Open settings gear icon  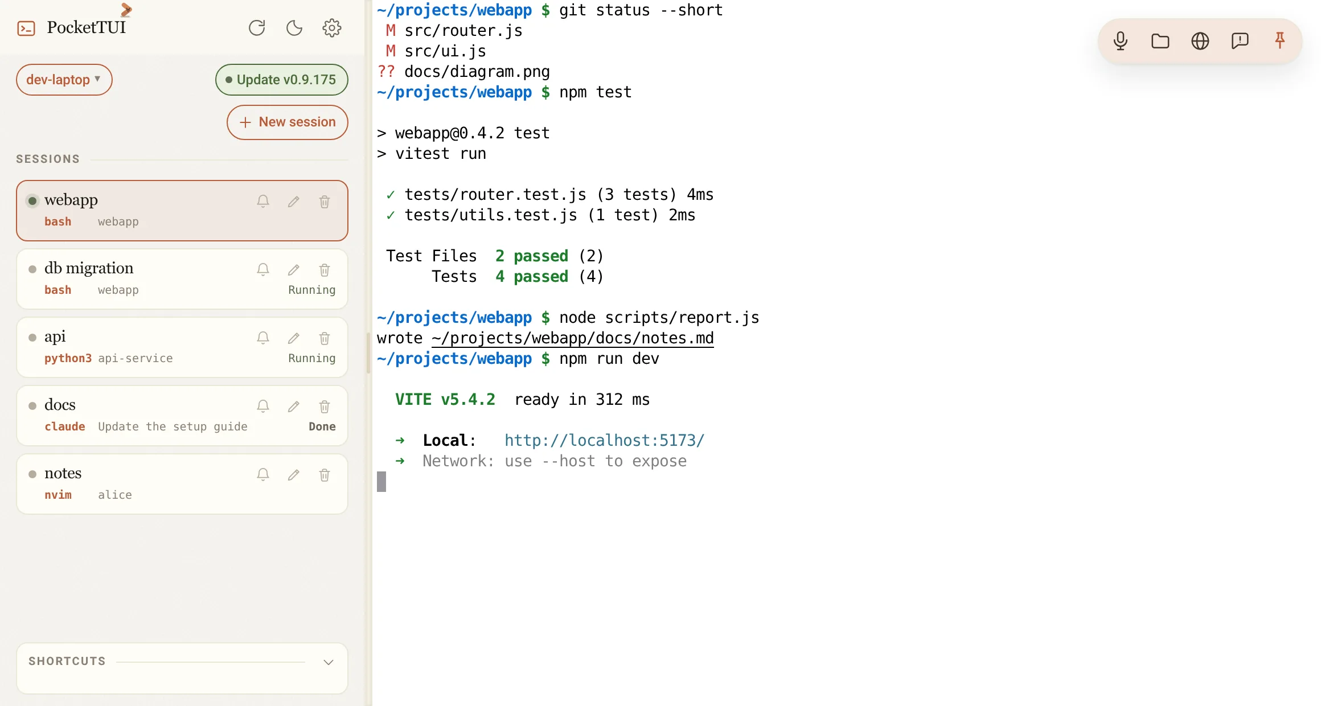332,28
